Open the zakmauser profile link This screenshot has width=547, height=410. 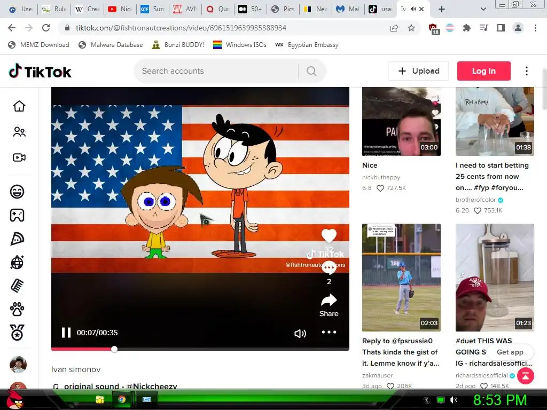tap(377, 375)
